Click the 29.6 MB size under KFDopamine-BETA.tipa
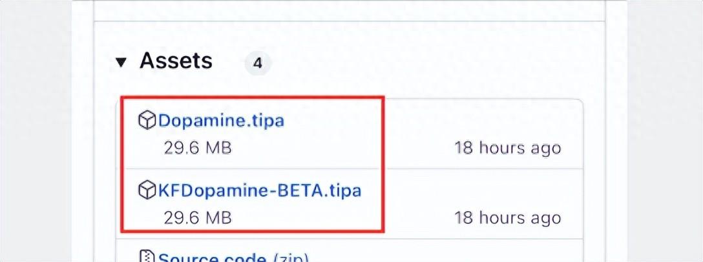 [x=197, y=217]
